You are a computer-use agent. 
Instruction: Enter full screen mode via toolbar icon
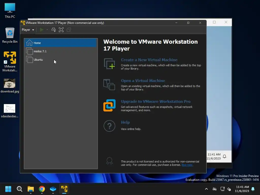[61, 30]
